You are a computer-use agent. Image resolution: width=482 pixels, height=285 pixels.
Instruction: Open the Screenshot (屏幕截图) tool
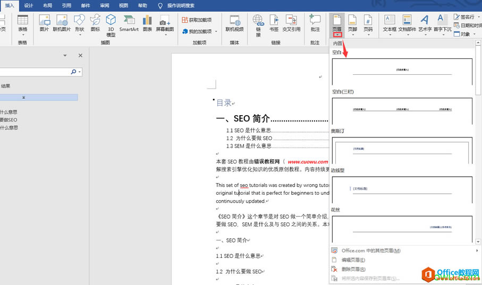coord(165,24)
